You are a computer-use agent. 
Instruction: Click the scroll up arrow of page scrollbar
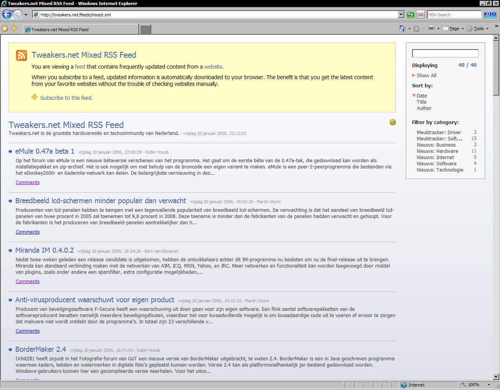[496, 38]
